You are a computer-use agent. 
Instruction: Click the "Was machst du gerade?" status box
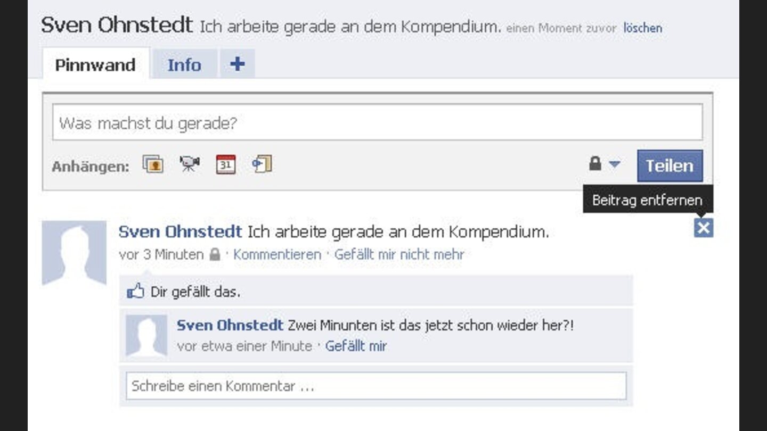pos(378,123)
